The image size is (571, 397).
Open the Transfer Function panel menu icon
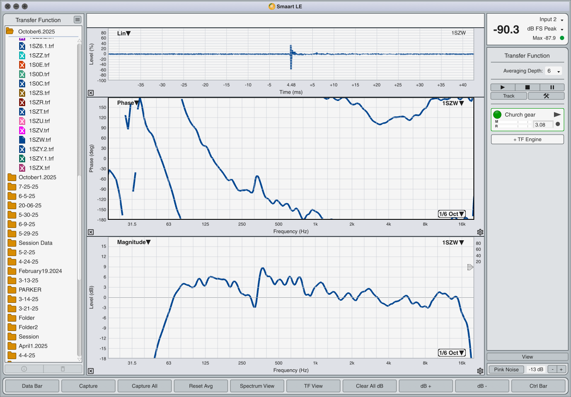coord(77,20)
